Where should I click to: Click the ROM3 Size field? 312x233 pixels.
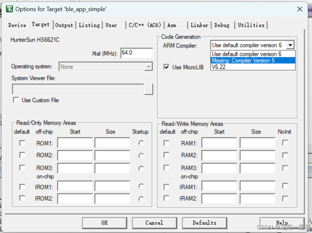coord(113,168)
